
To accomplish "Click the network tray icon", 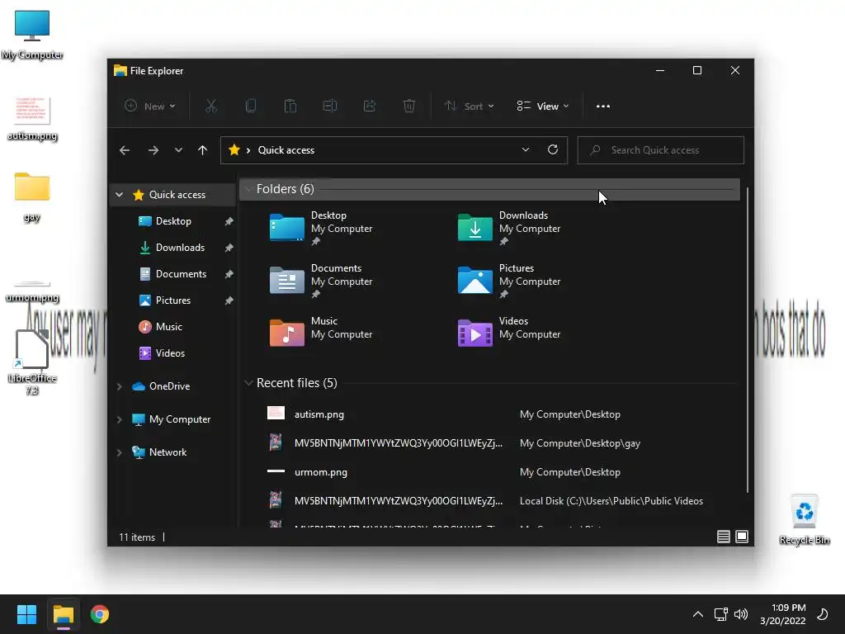I will [720, 614].
